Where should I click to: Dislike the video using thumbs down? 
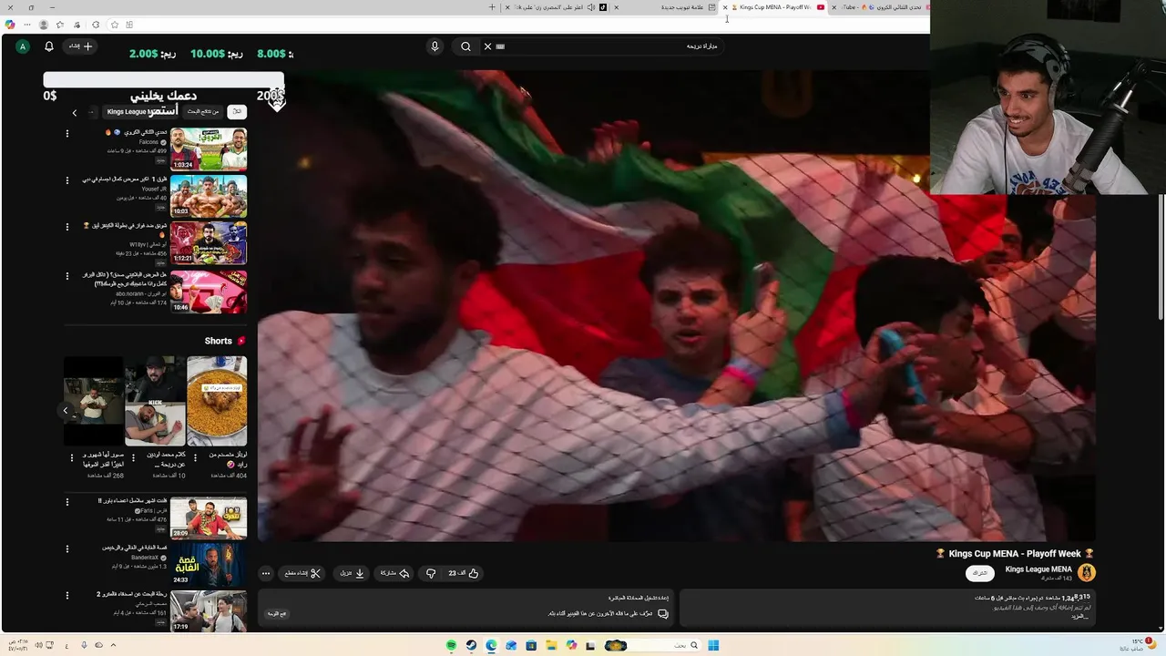pos(431,573)
